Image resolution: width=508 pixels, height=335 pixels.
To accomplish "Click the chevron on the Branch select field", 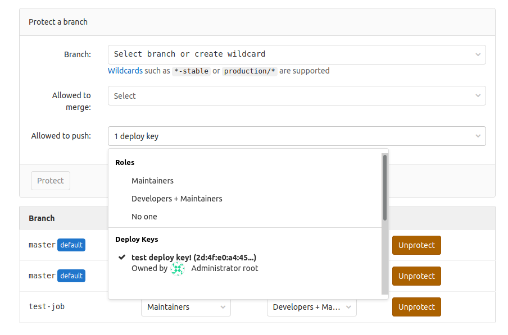I will (478, 54).
